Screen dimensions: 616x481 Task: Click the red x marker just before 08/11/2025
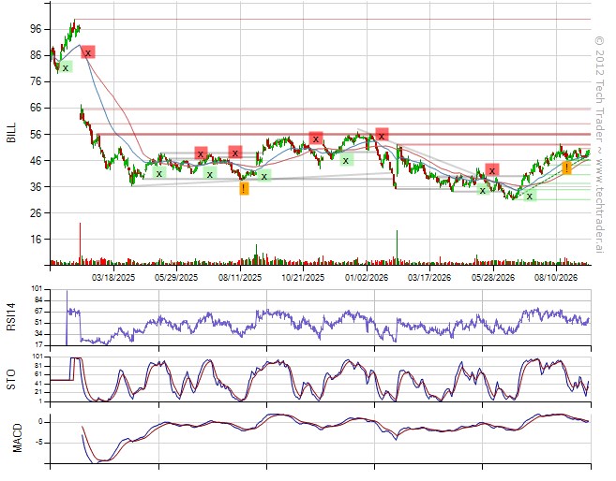pos(235,153)
